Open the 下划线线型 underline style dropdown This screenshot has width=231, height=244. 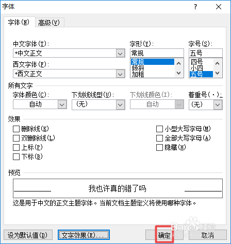pyautogui.click(x=120, y=104)
